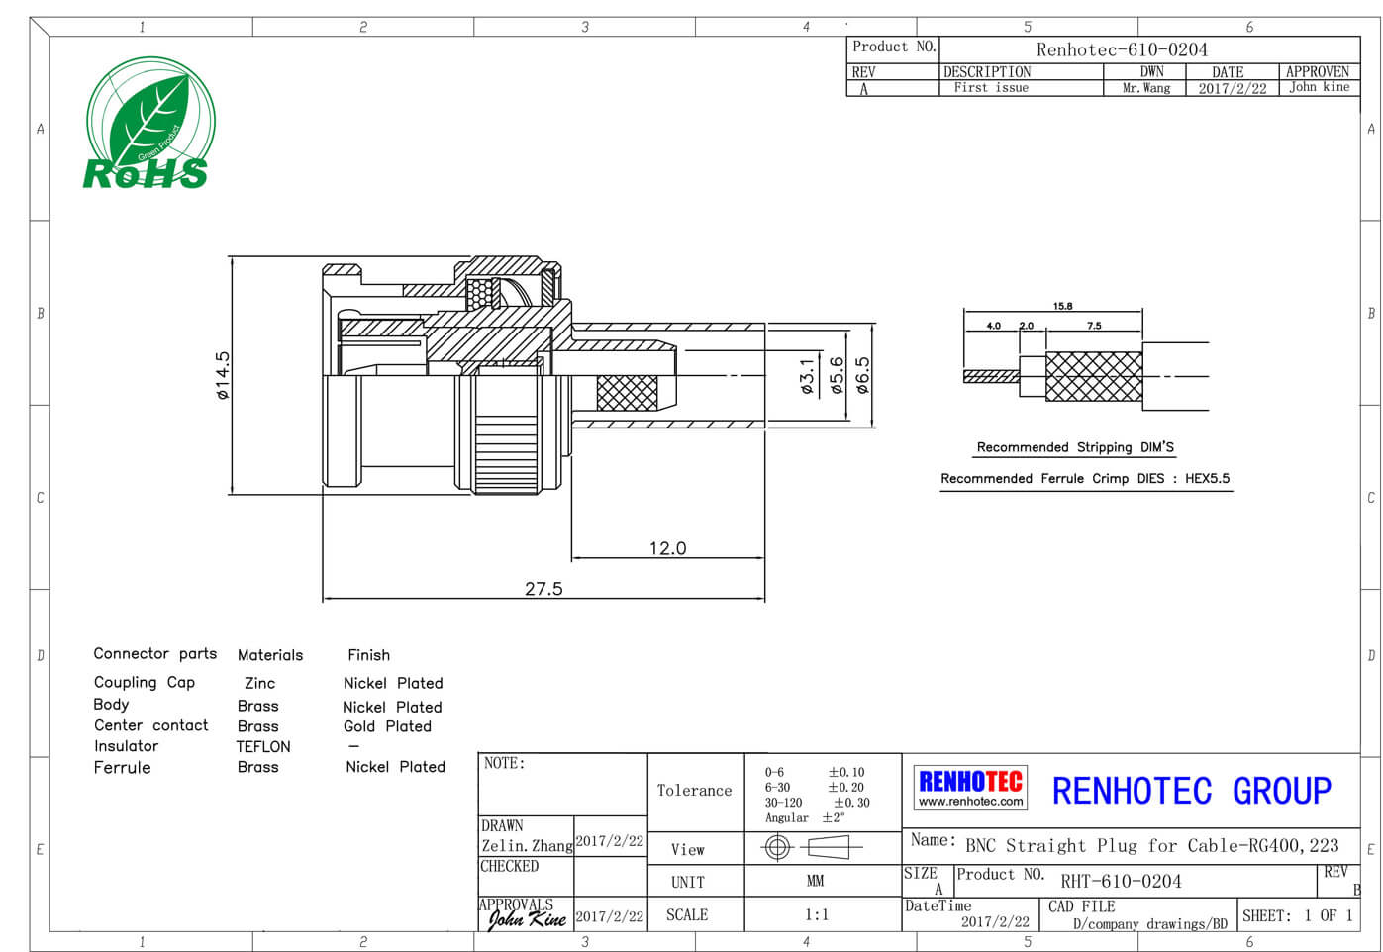The image size is (1383, 952).
Task: Open the www.renhotec.com link
Action: pyautogui.click(x=970, y=802)
